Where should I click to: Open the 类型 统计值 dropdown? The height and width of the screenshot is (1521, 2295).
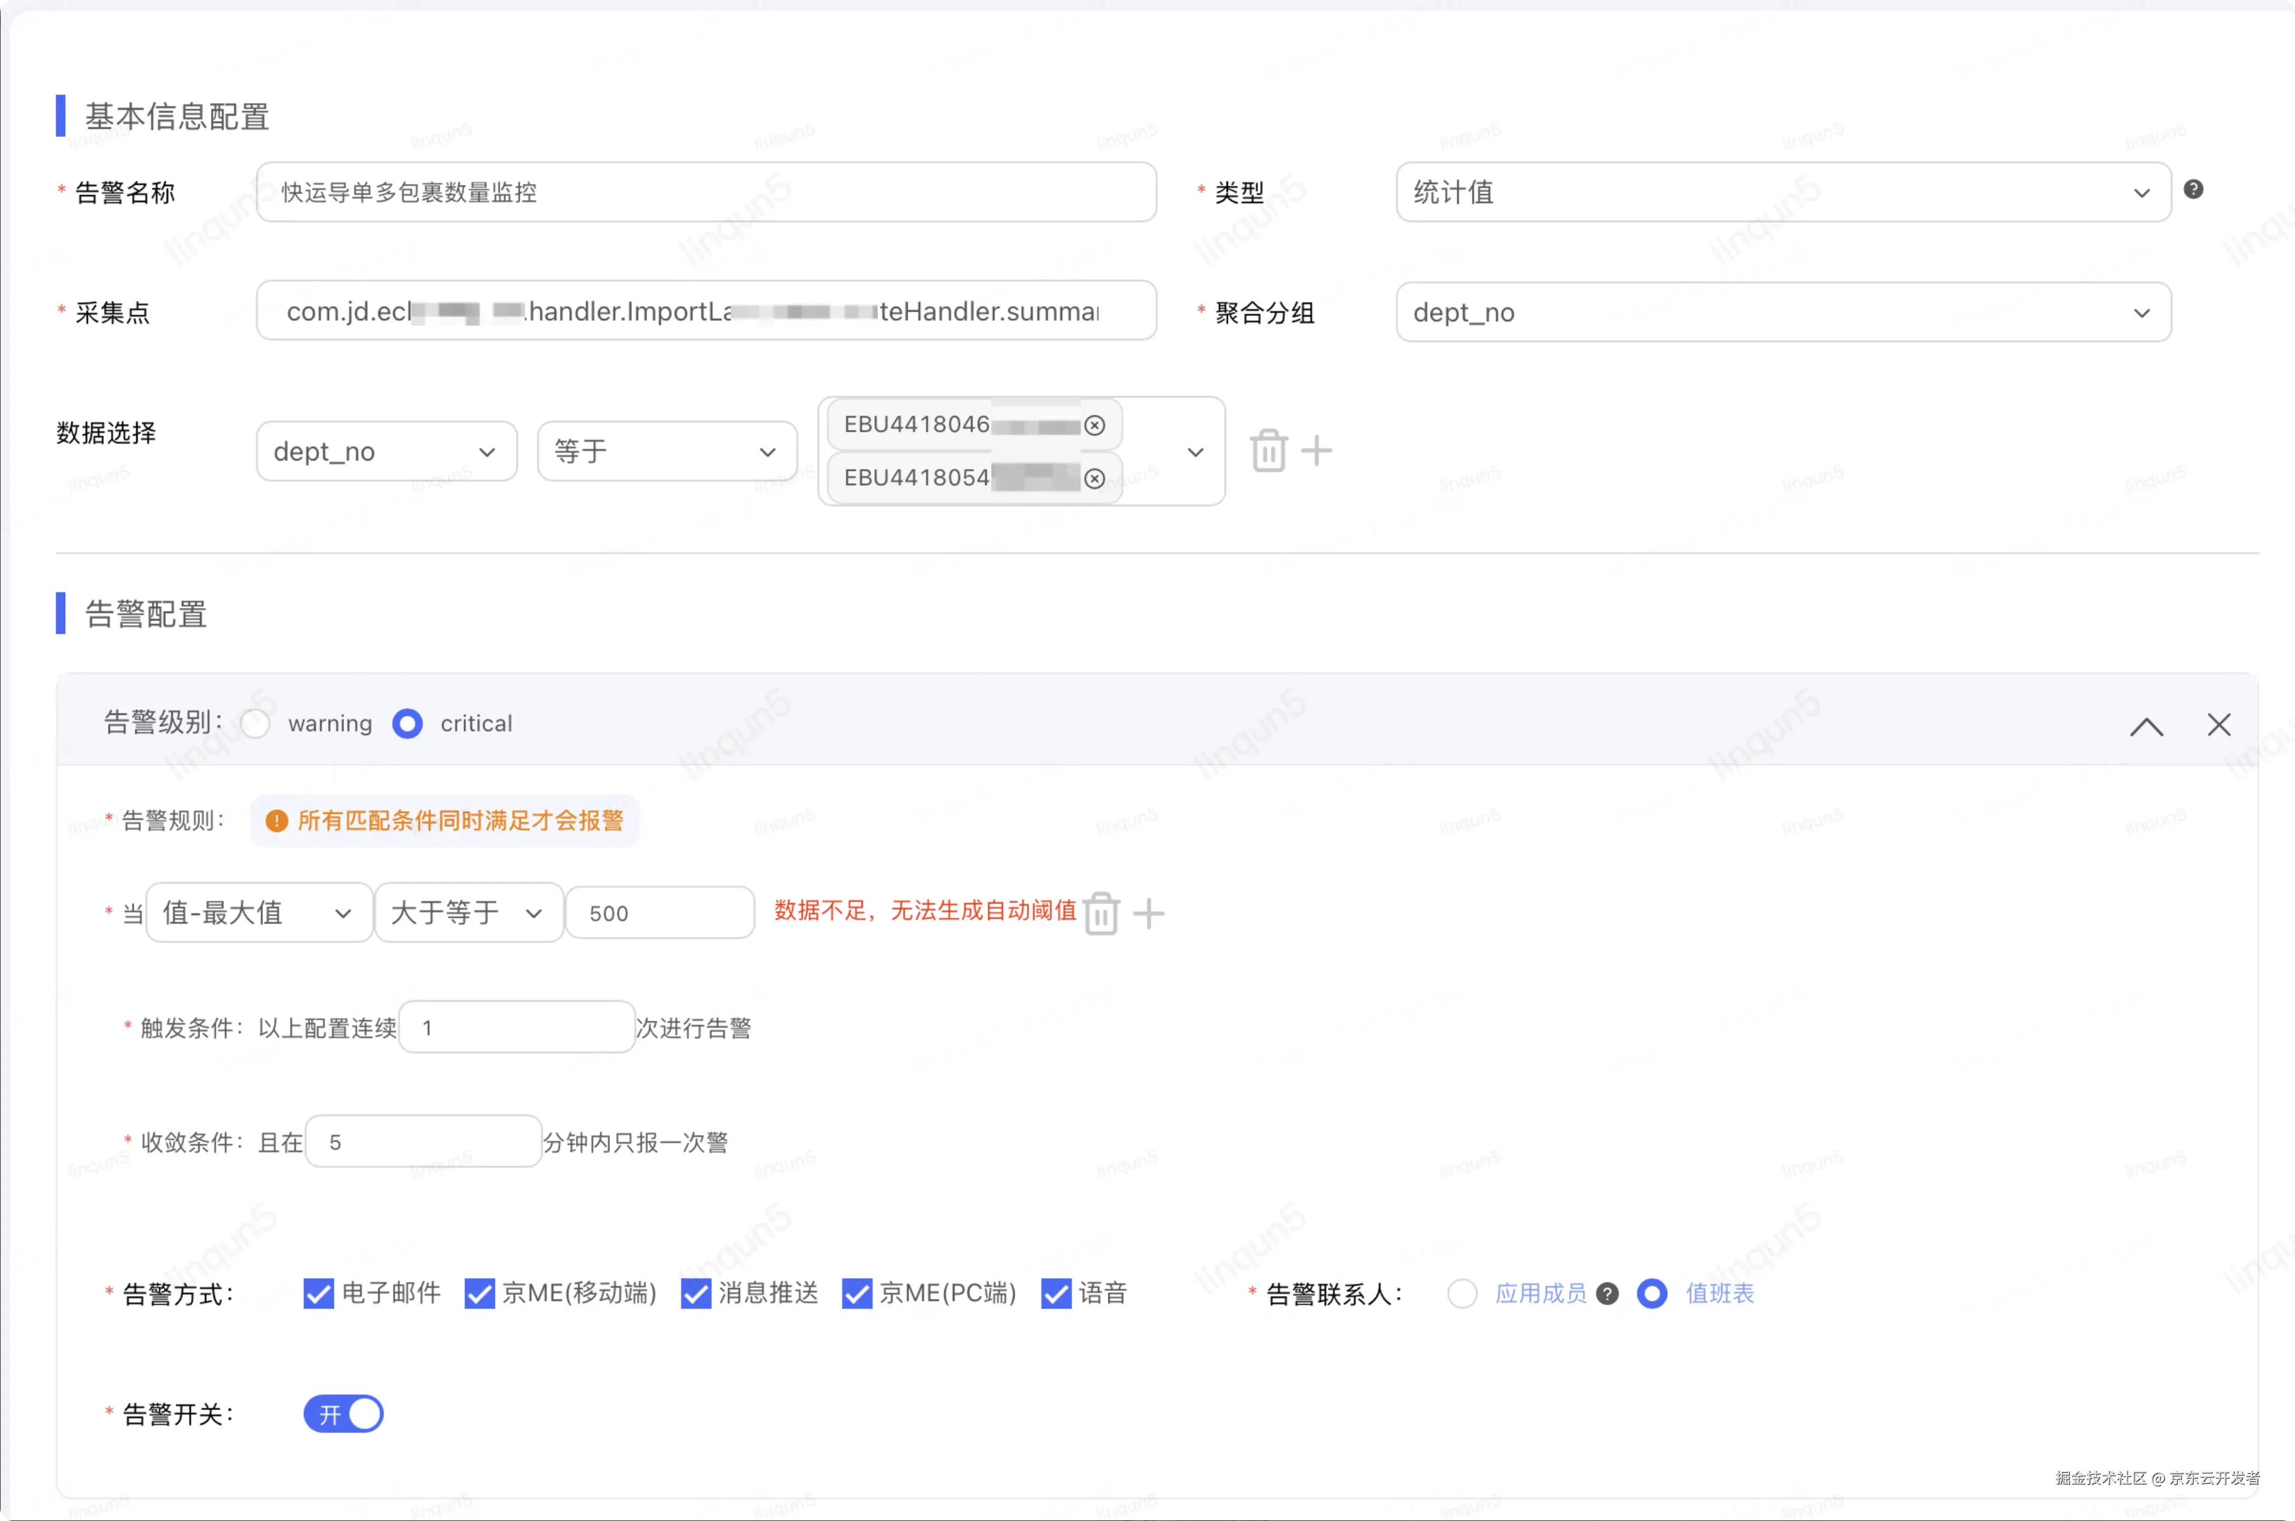point(1783,193)
